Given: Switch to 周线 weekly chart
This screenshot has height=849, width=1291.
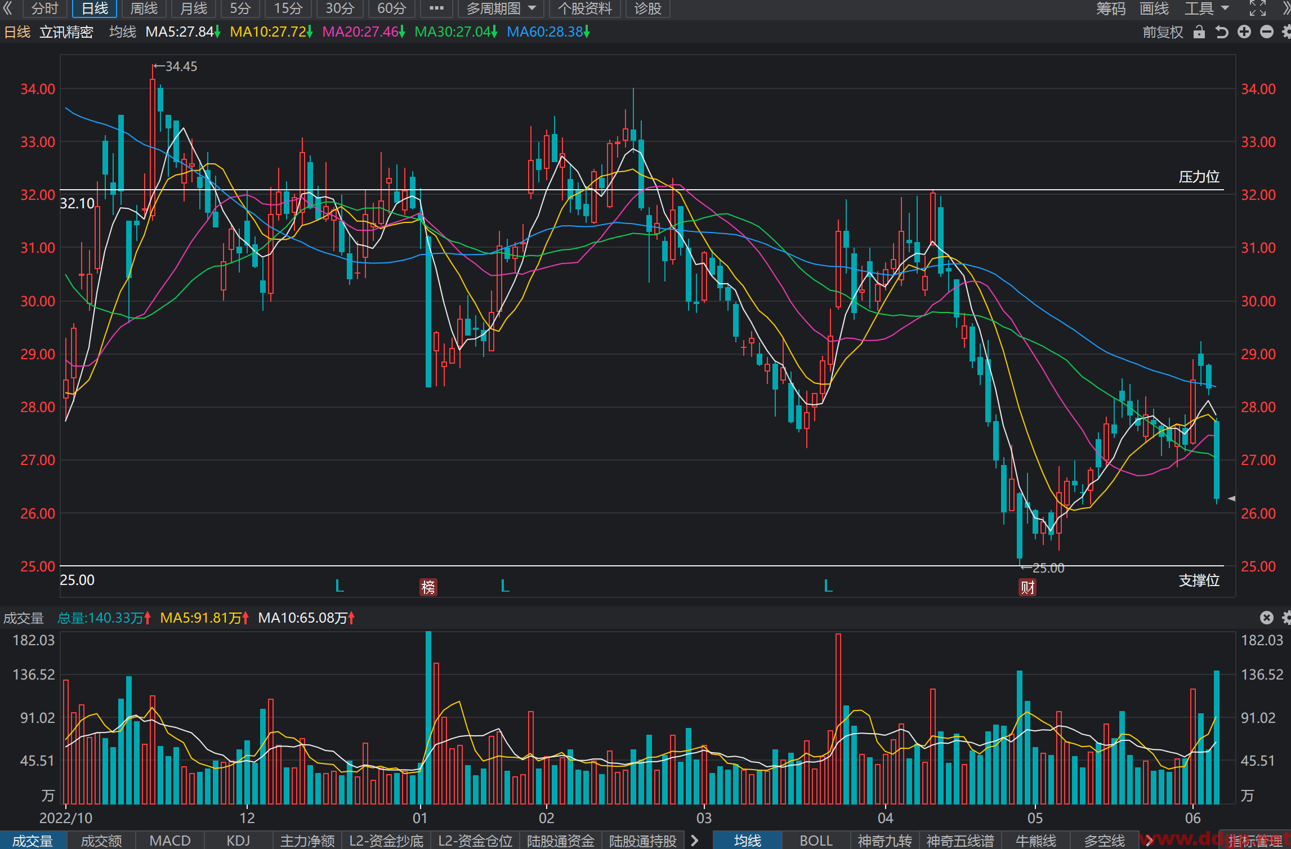Looking at the screenshot, I should pos(144,8).
